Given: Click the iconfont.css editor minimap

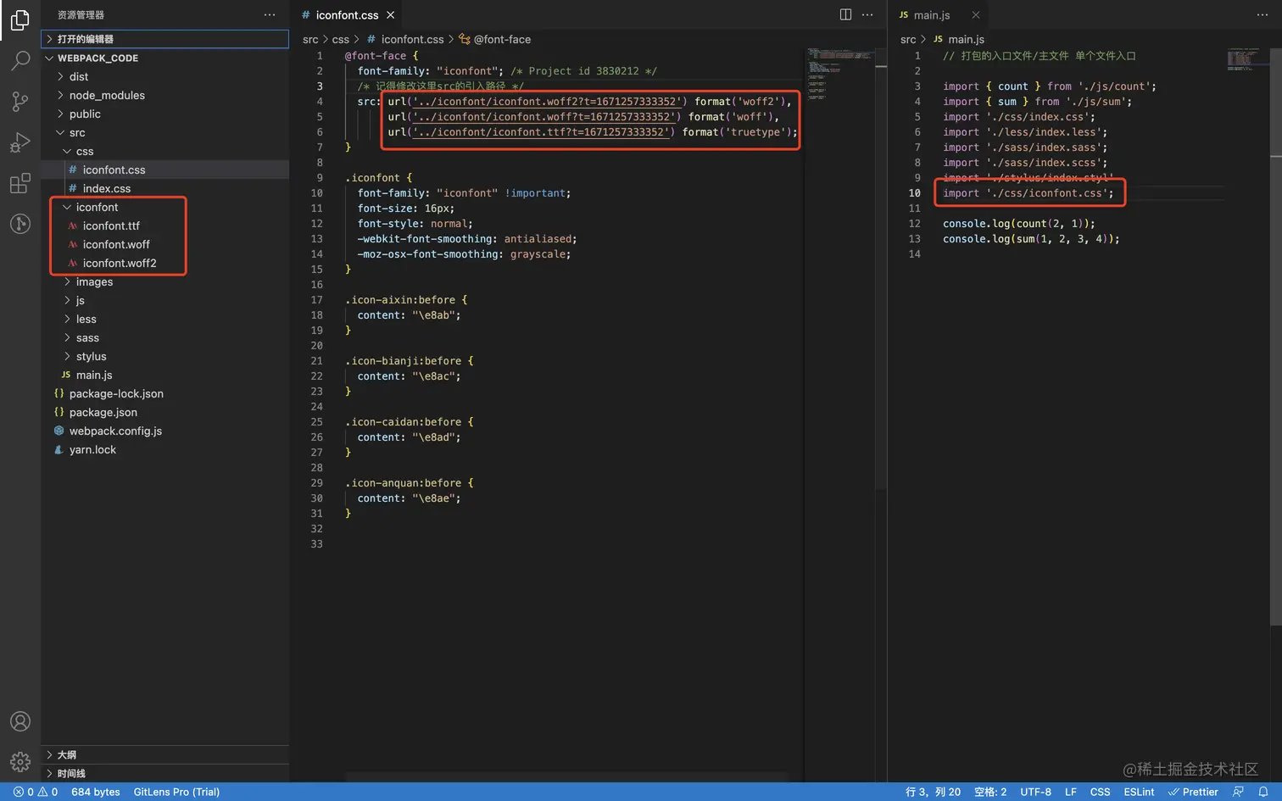Looking at the screenshot, I should click(839, 75).
